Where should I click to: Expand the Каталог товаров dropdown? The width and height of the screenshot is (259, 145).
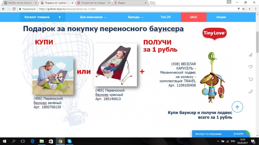tap(42, 17)
